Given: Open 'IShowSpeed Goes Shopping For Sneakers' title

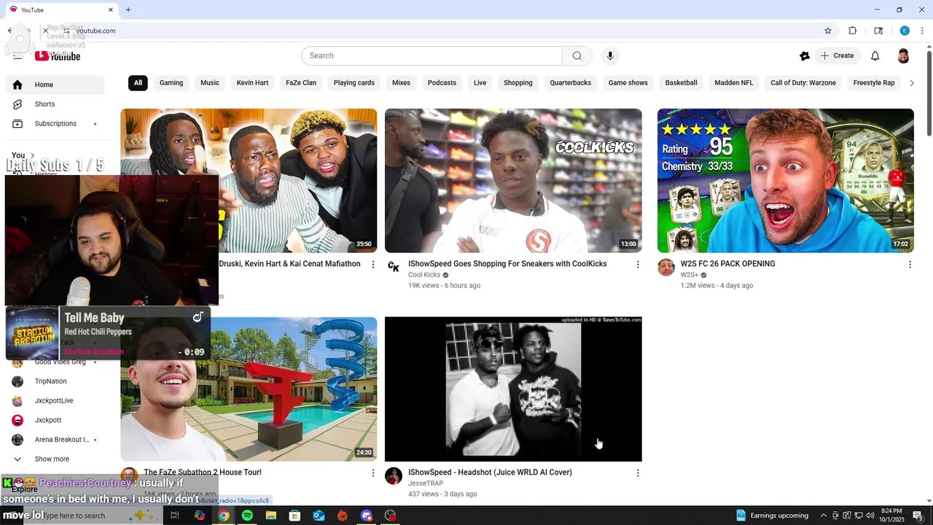Looking at the screenshot, I should click(507, 264).
